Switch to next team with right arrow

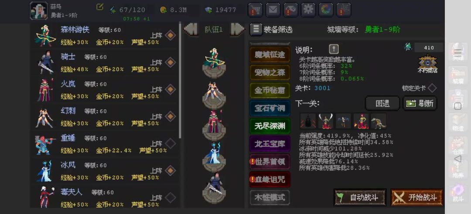point(237,29)
